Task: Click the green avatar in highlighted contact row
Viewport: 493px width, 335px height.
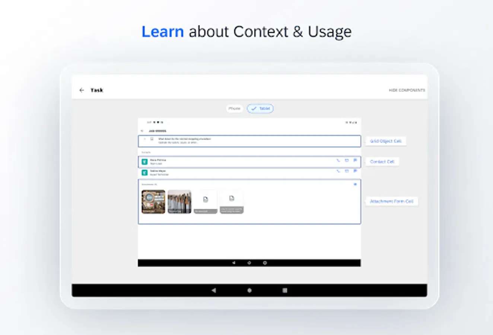Action: tap(144, 162)
